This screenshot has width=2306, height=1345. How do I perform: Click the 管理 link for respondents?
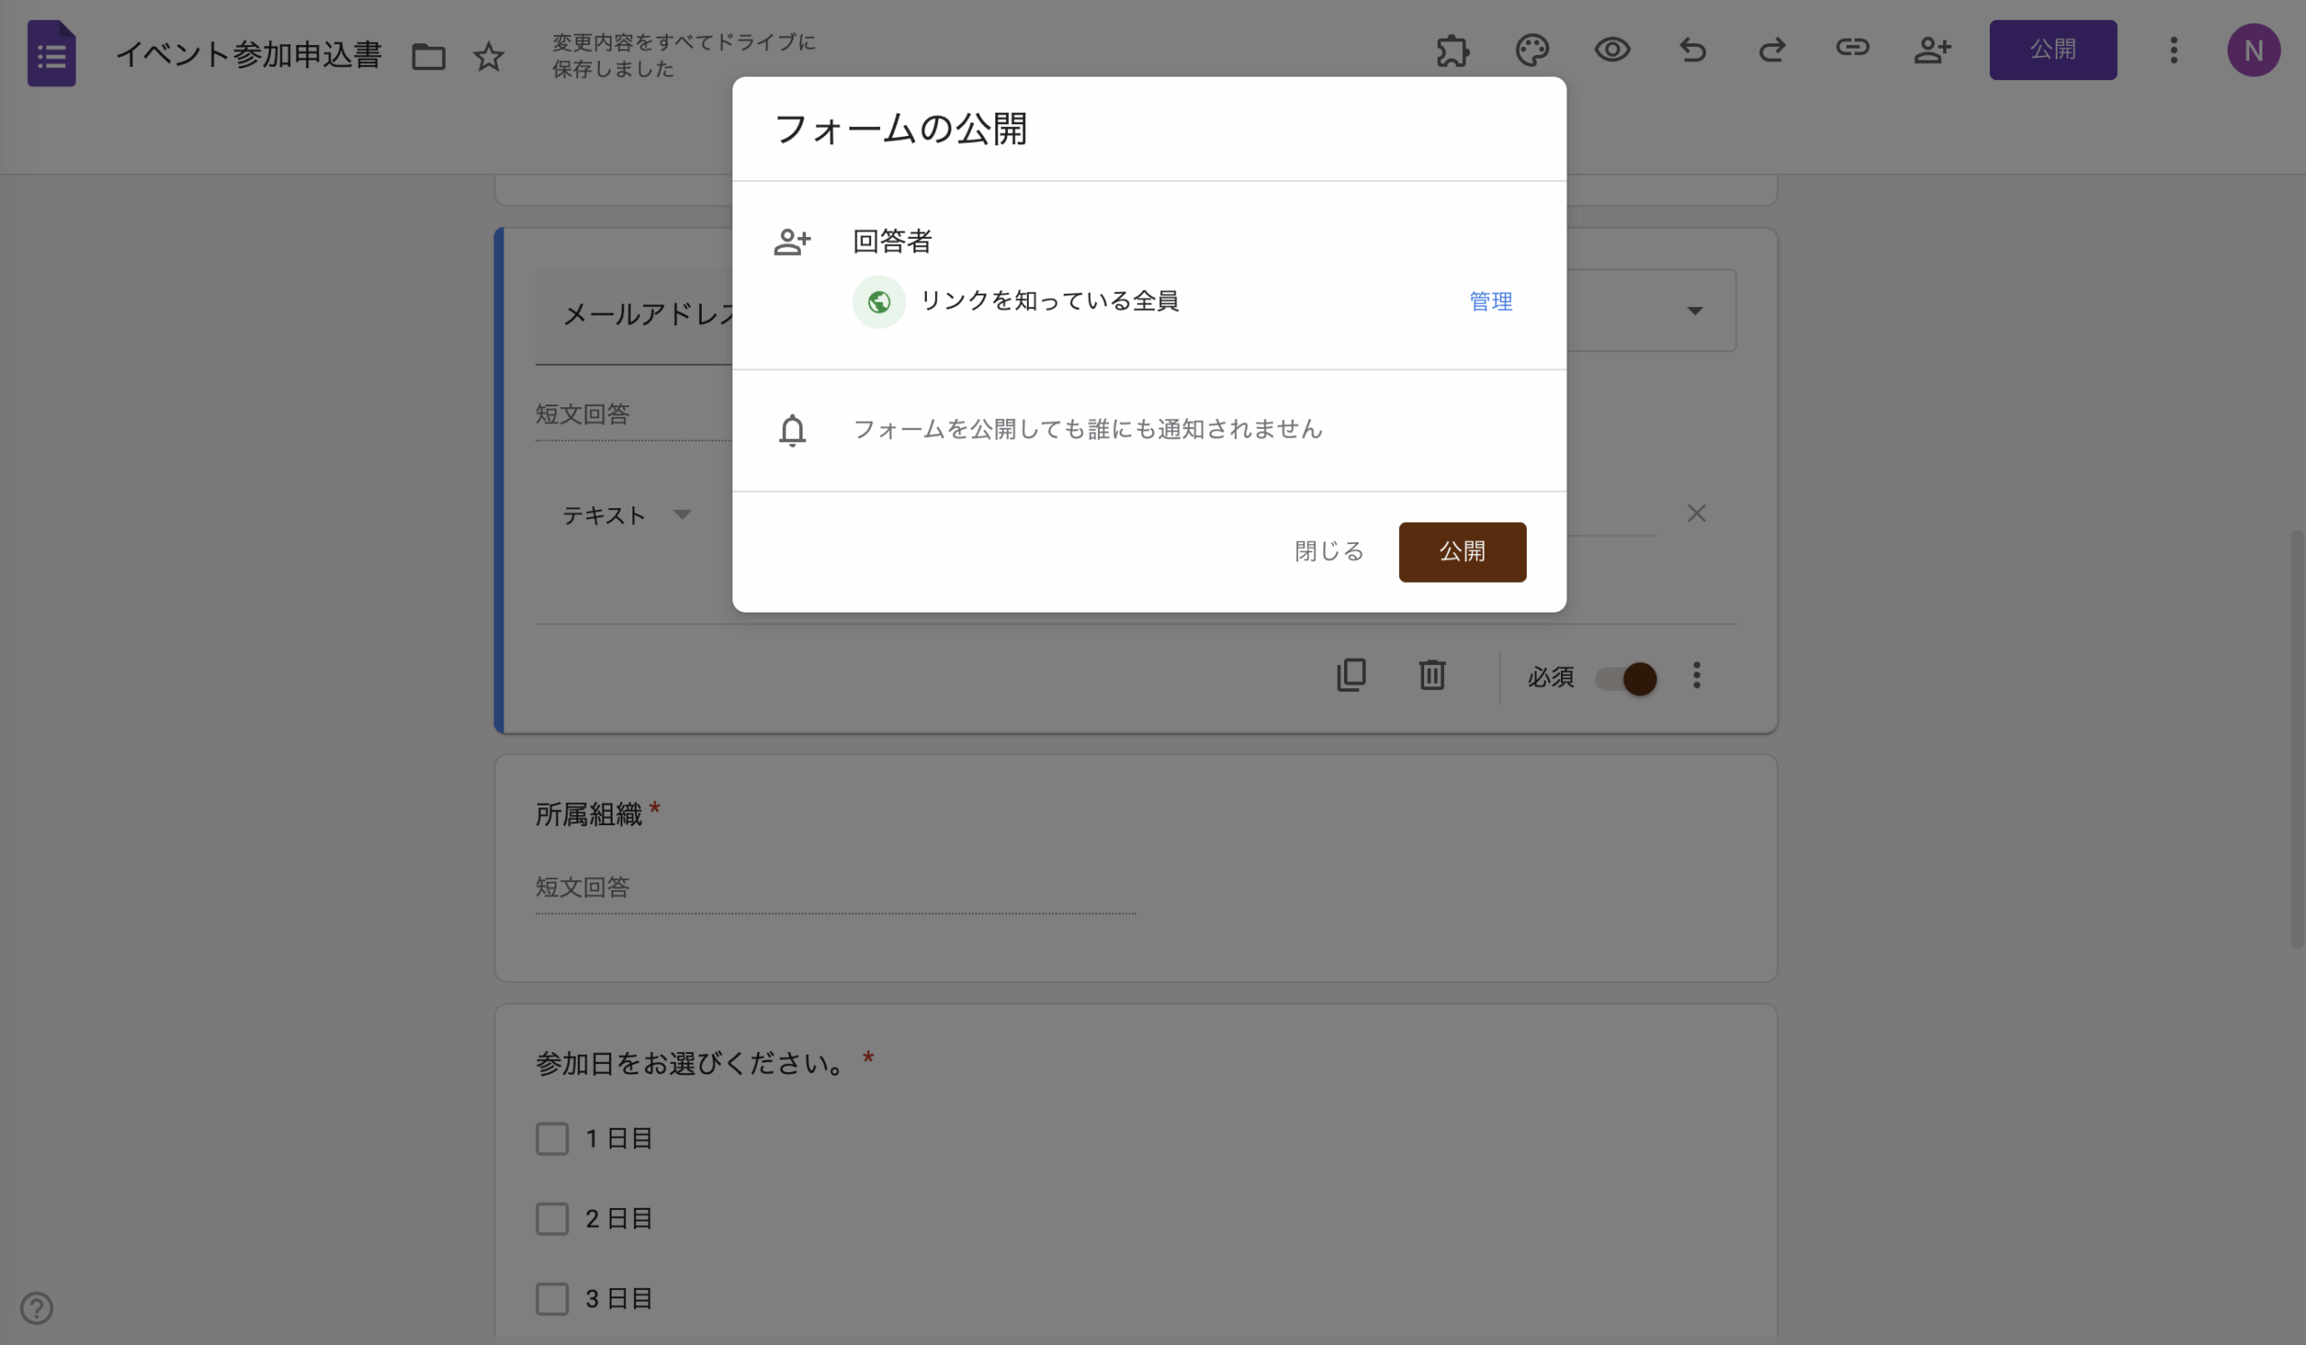[x=1490, y=301]
